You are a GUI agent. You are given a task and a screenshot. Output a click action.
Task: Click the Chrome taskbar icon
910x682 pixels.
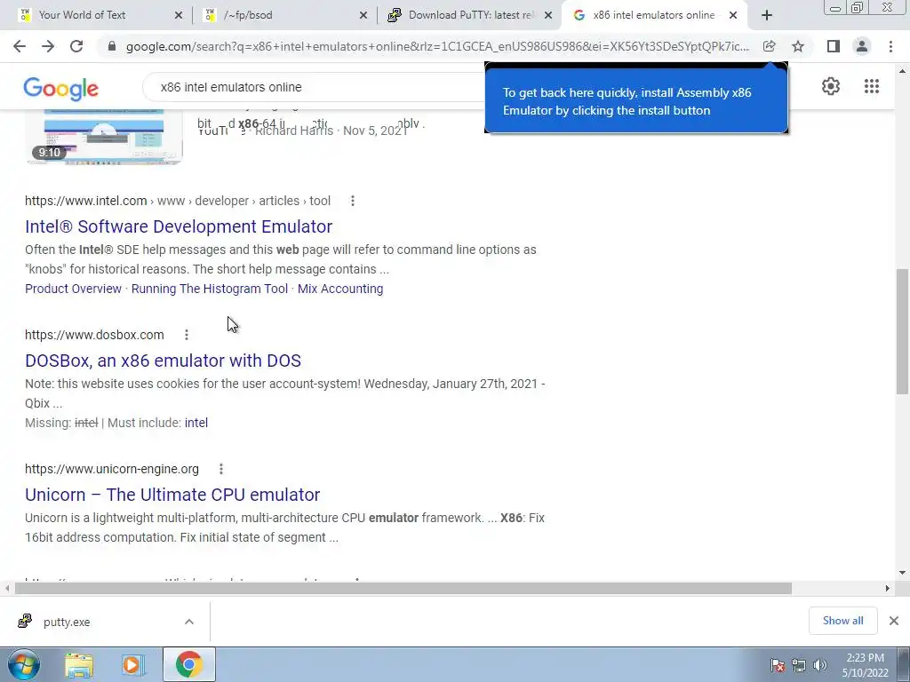pos(188,664)
